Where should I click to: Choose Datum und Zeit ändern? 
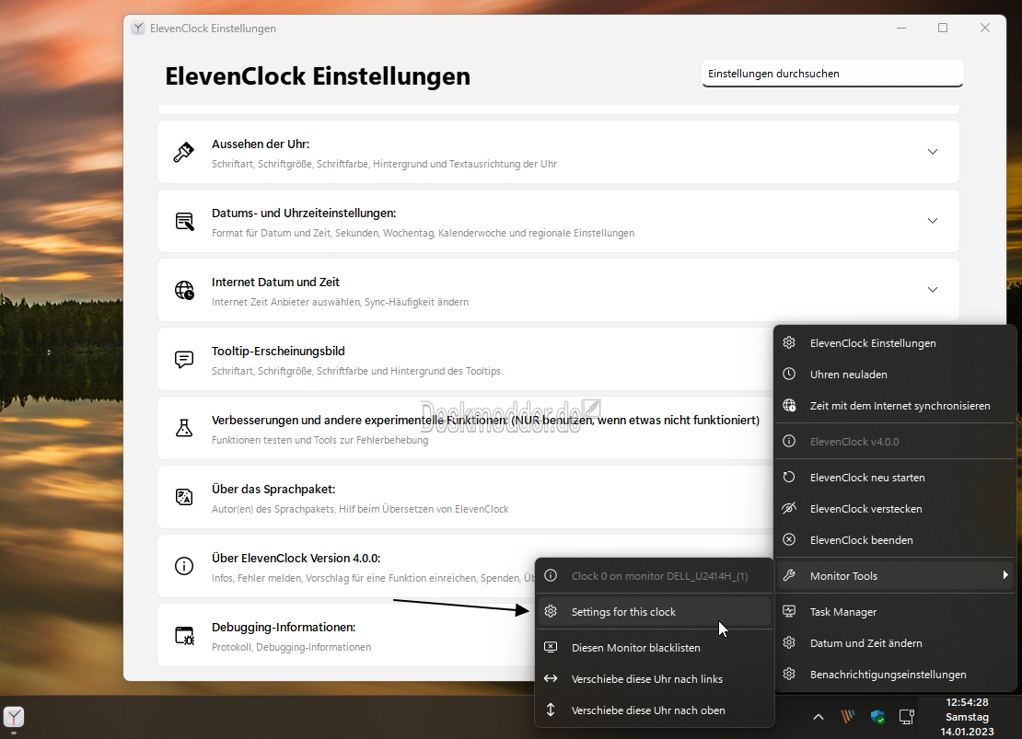(895, 642)
